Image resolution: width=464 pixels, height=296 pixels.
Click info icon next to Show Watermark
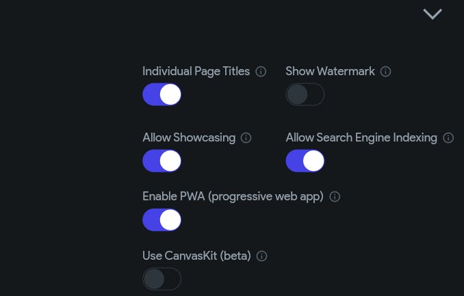click(x=385, y=72)
